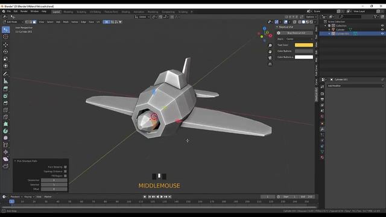Open the Render menu
This screenshot has height=217, width=386.
[x=24, y=11]
